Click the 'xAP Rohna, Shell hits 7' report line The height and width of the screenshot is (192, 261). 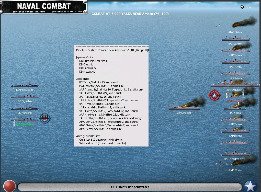[109, 100]
